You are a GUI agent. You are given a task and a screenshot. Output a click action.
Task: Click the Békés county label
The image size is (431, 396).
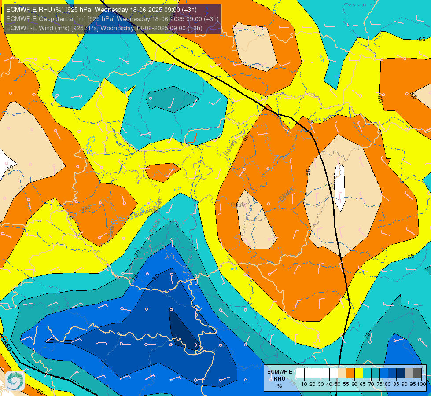[x=286, y=194]
